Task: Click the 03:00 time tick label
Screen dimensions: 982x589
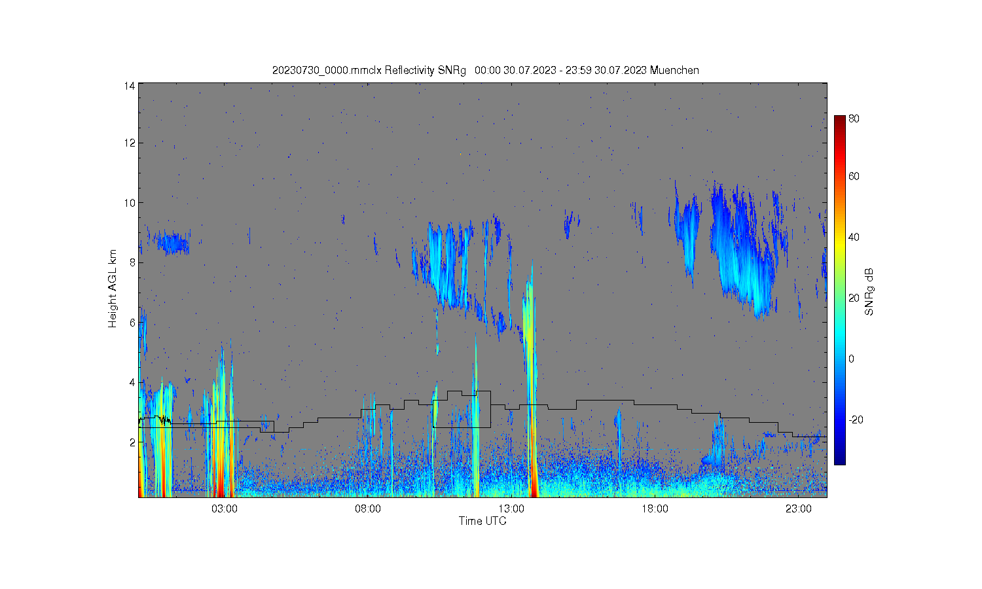Action: tap(225, 509)
